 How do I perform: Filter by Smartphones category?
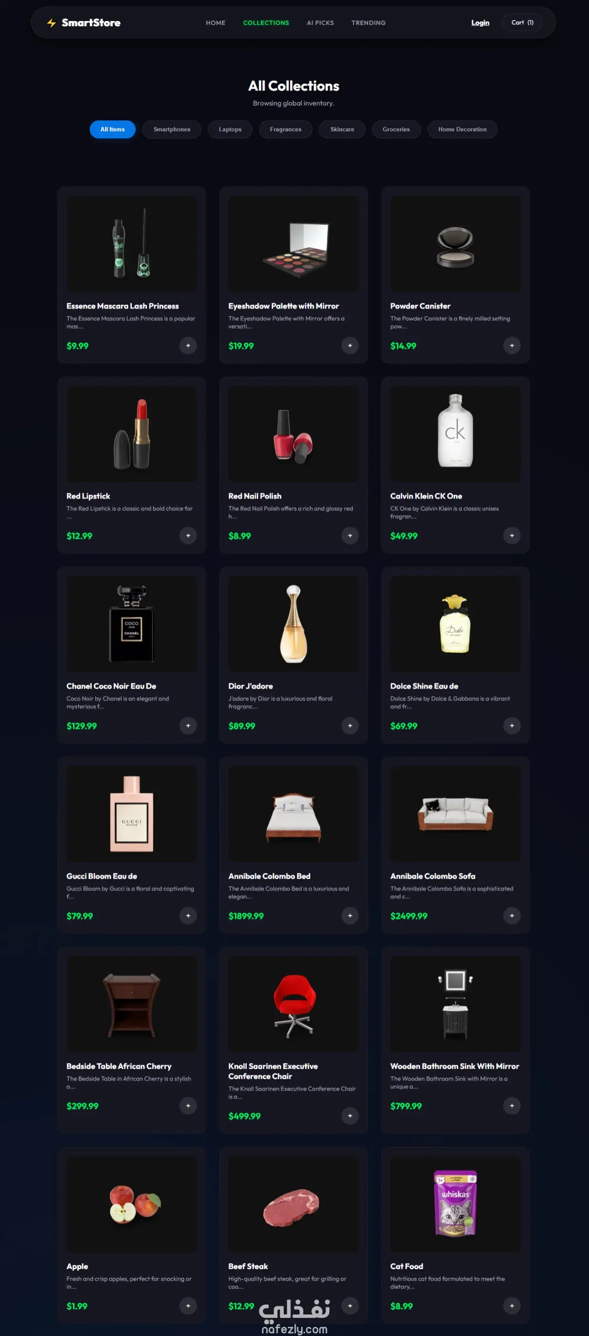pos(172,129)
